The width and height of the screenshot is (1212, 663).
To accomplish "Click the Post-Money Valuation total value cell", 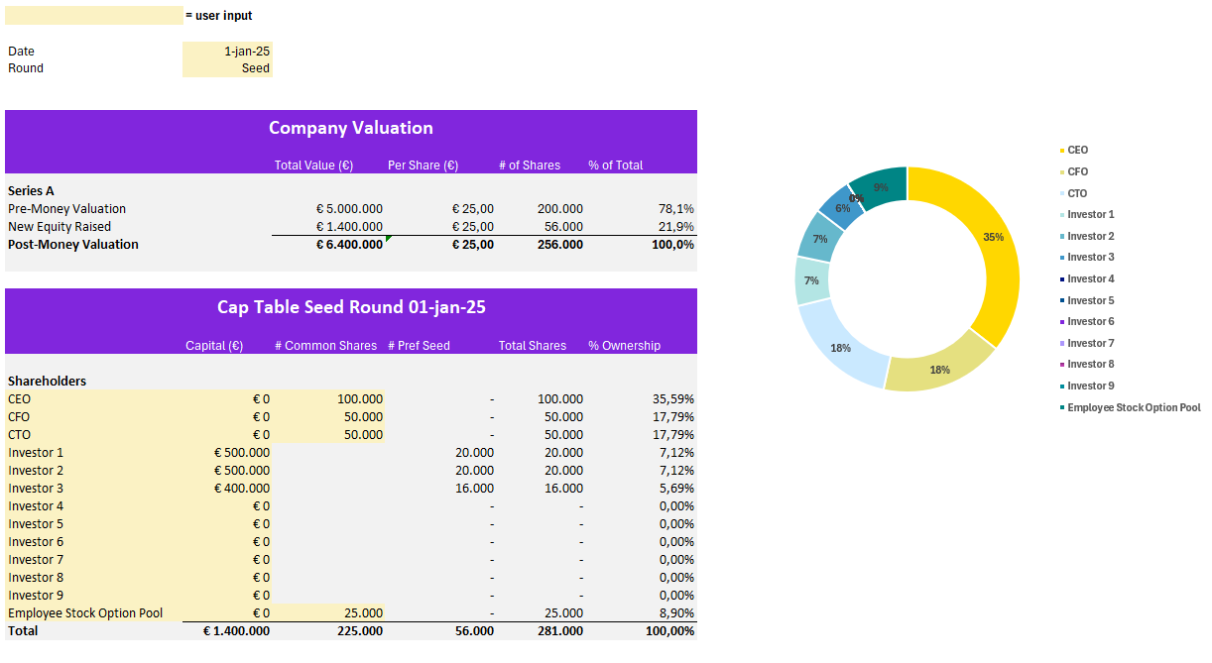I will point(328,245).
